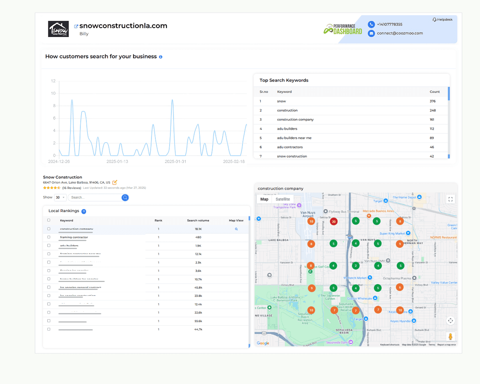Toggle fullscreen on the map

tap(450, 199)
